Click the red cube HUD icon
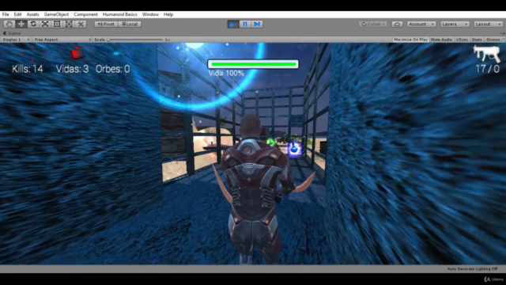 point(77,54)
